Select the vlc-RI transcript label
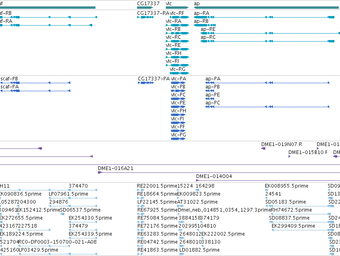Screen dimensions: 340x256 [x=172, y=61]
